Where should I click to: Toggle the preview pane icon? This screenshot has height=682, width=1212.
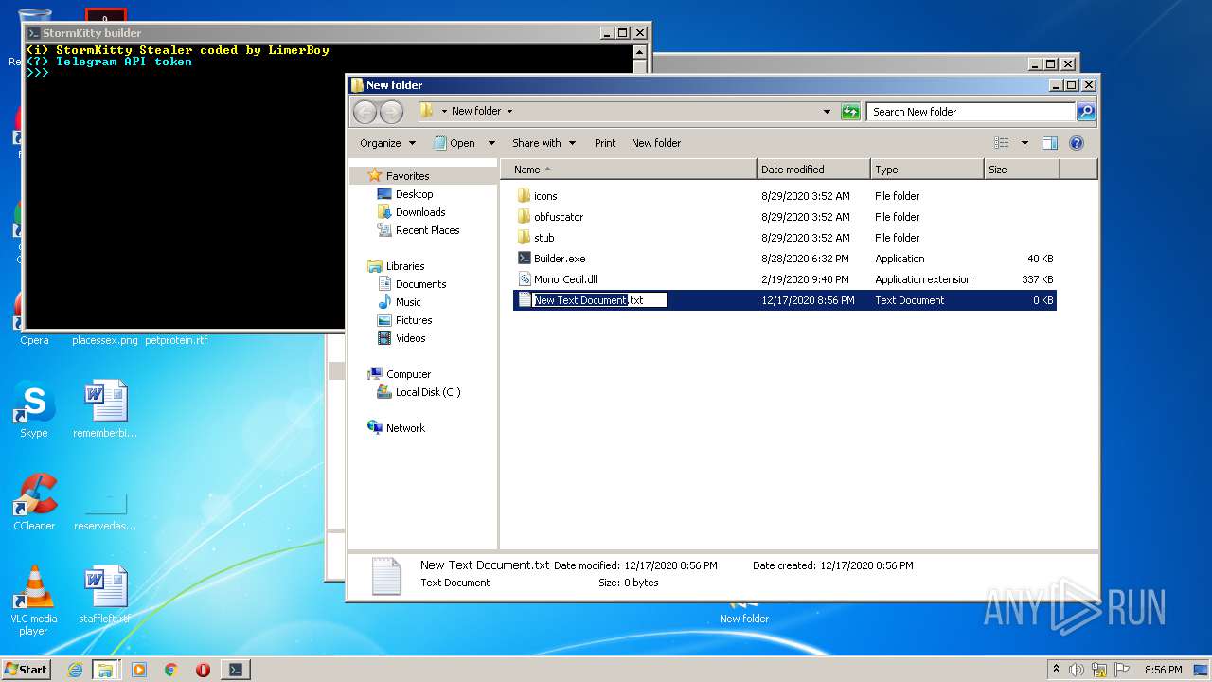(x=1049, y=143)
